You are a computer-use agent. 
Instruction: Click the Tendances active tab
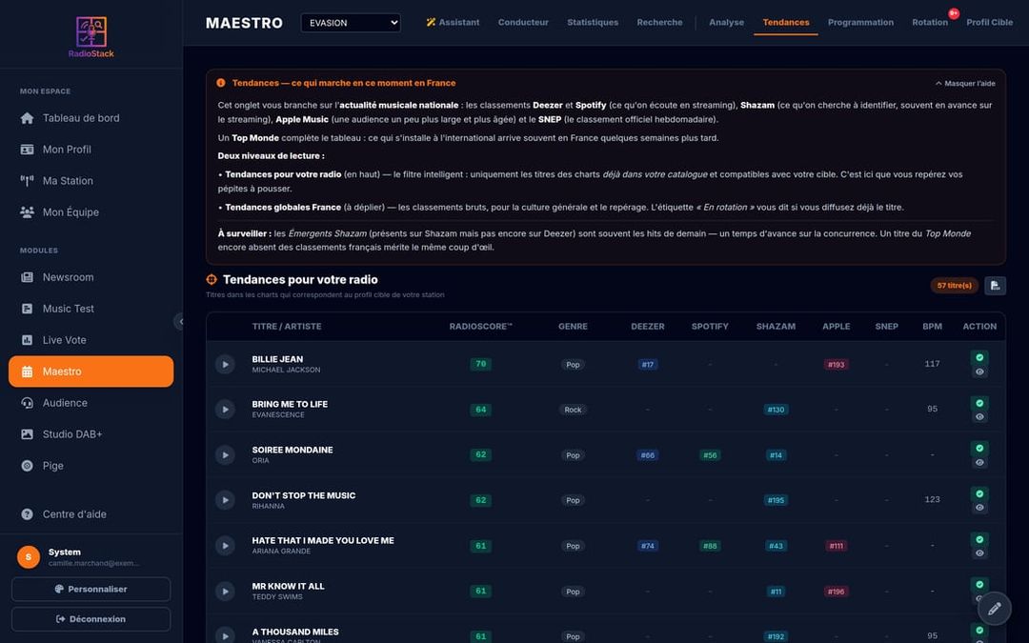click(x=785, y=22)
